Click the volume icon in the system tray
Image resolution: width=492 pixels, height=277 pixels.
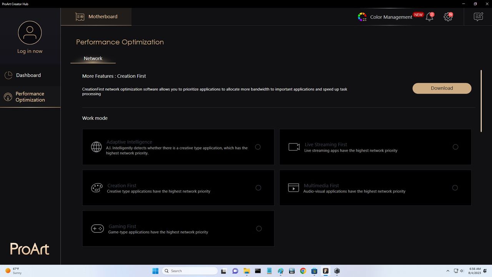coord(462,271)
